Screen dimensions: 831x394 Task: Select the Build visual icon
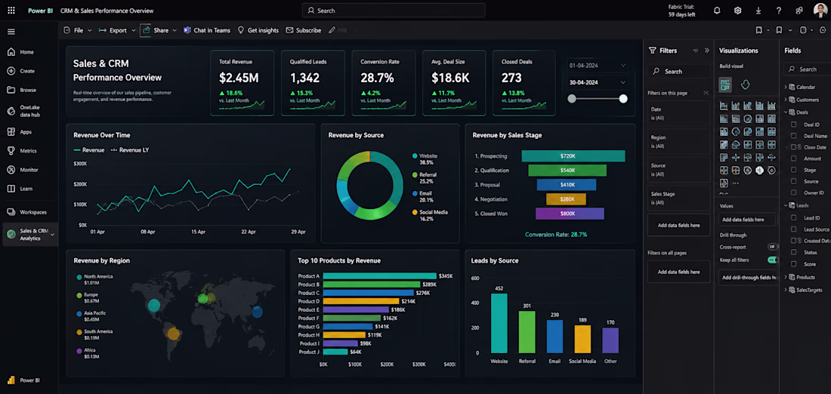click(725, 85)
